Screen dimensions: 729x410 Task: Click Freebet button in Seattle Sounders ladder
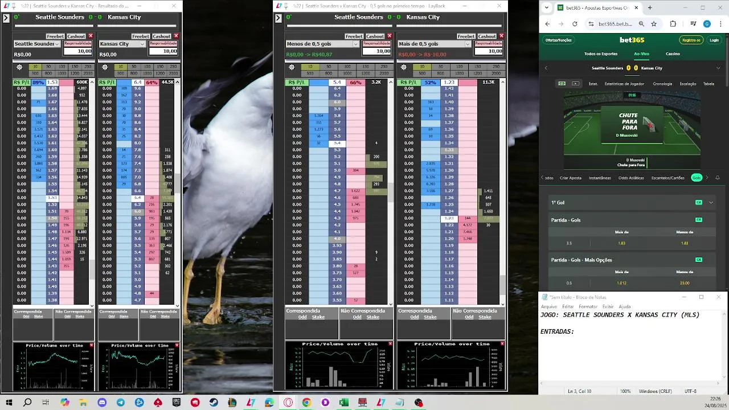click(55, 36)
